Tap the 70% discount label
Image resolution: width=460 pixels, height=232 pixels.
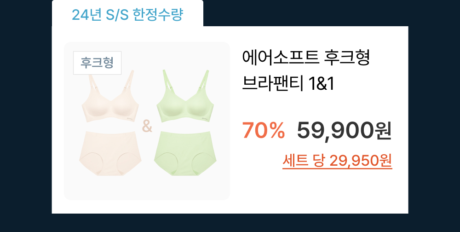pos(264,130)
